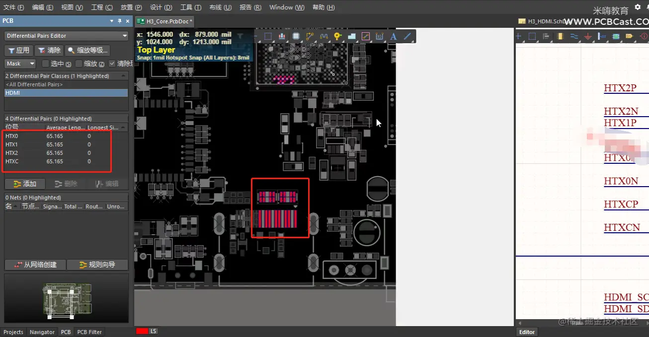Select the schematic place harness tool

click(x=602, y=36)
